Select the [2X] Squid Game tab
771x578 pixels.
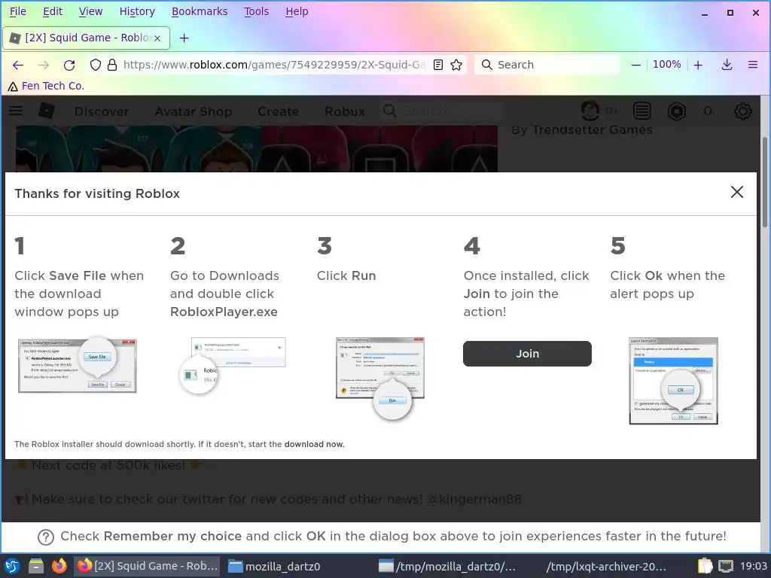click(87, 38)
